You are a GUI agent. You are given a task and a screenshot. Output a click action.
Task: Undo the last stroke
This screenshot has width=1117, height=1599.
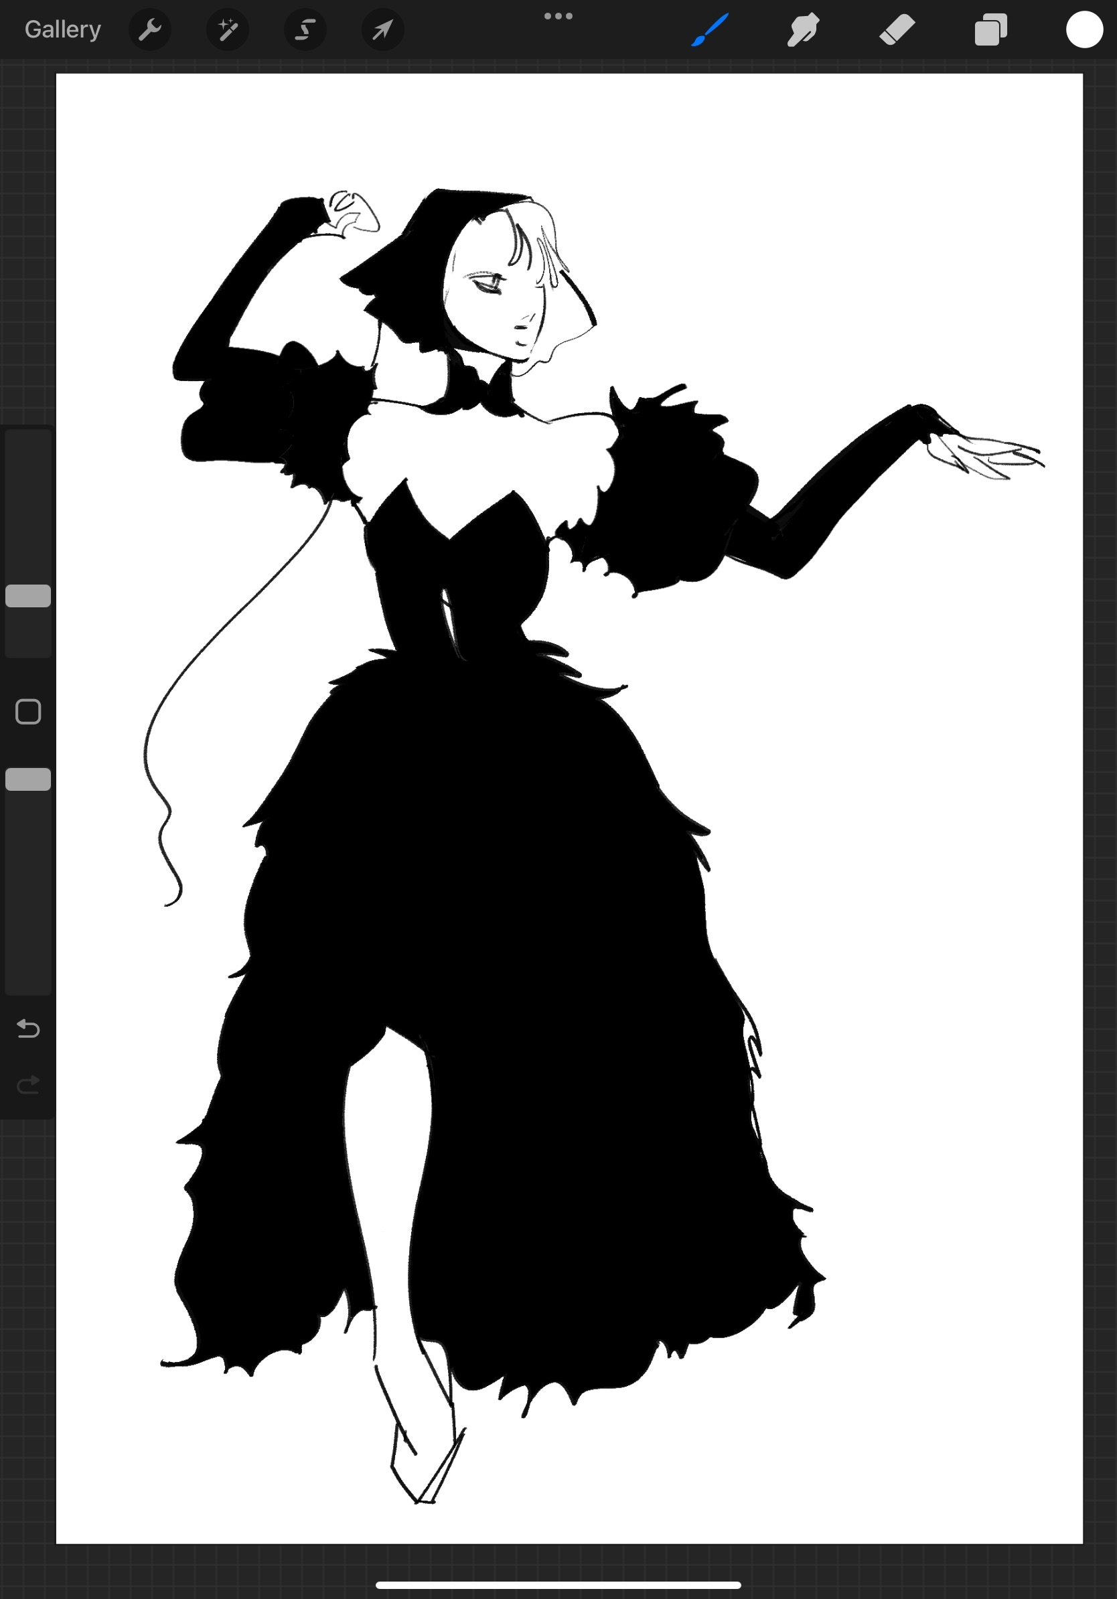pos(28,1029)
